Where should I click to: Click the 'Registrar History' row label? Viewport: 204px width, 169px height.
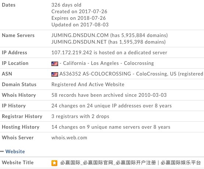[x=22, y=116]
